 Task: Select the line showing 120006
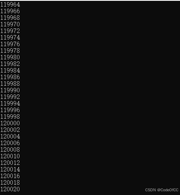coord(10,143)
